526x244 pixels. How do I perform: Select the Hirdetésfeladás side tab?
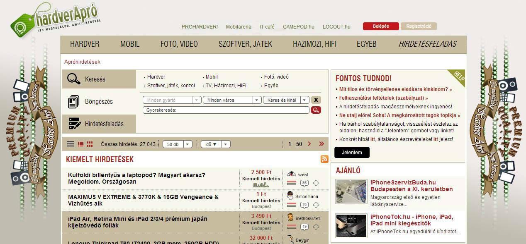point(99,124)
